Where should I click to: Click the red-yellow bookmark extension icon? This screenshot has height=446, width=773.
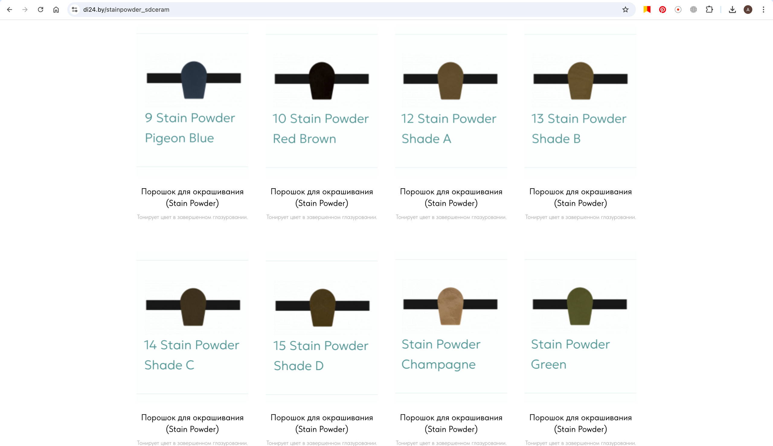click(646, 9)
